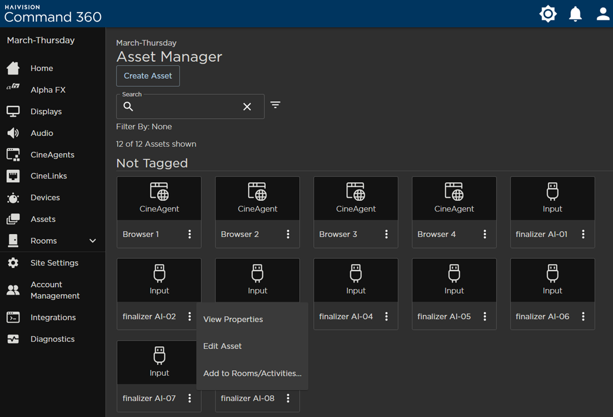Focus the Search input field

pyautogui.click(x=190, y=106)
